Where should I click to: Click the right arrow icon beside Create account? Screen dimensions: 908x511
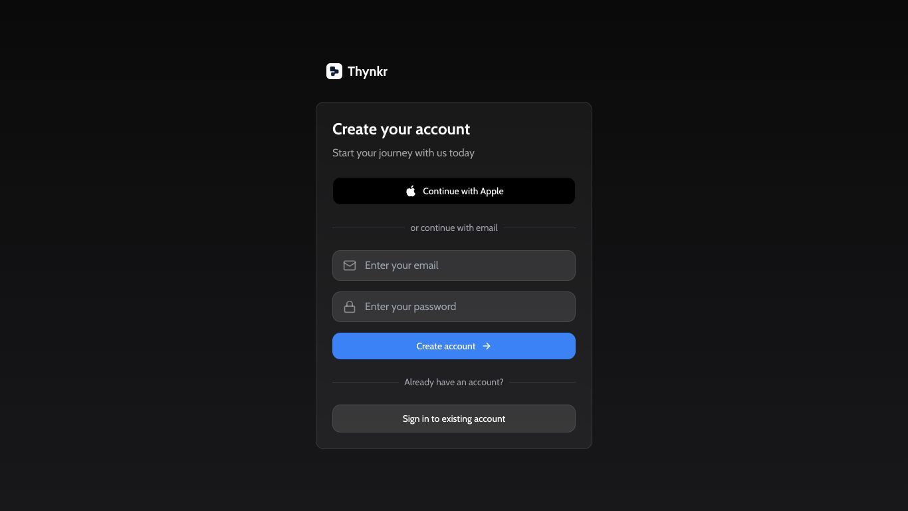(487, 346)
